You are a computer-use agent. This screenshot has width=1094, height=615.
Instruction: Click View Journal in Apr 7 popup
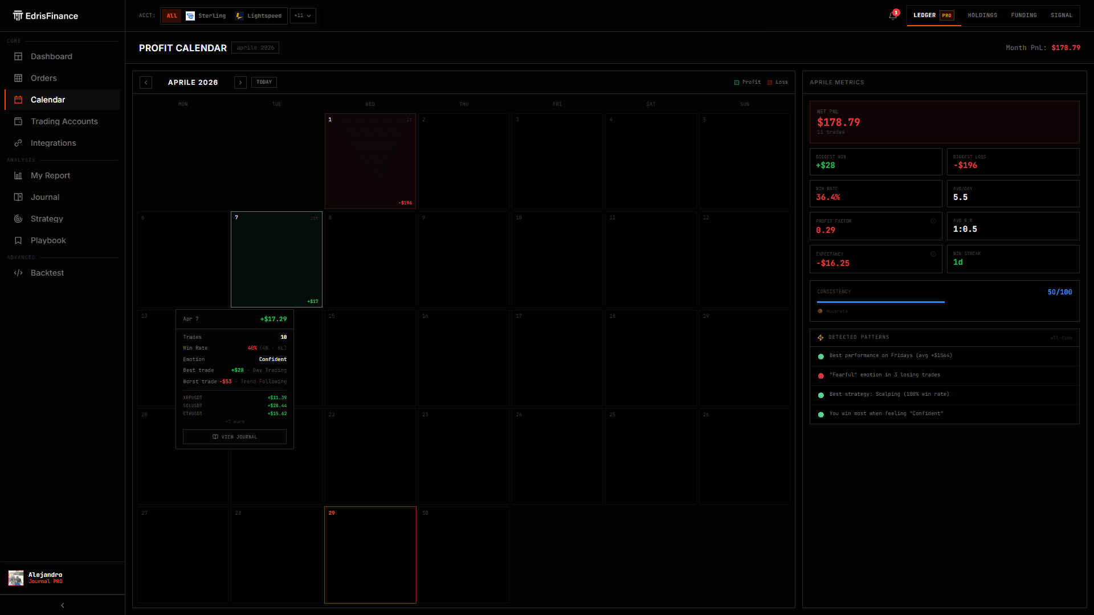point(235,437)
